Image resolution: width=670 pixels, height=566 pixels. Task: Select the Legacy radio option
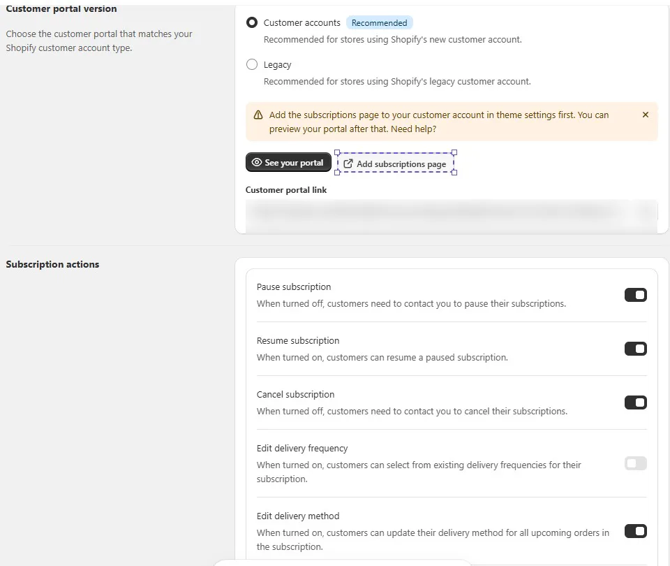[252, 64]
